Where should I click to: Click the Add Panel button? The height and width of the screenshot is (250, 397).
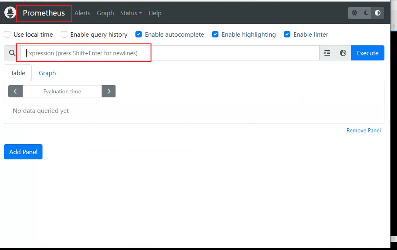(23, 152)
